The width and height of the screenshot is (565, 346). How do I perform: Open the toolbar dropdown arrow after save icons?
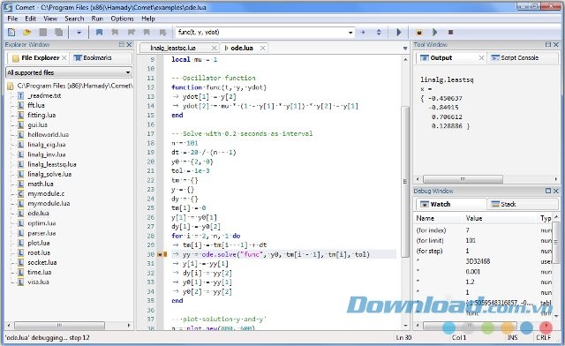[79, 33]
